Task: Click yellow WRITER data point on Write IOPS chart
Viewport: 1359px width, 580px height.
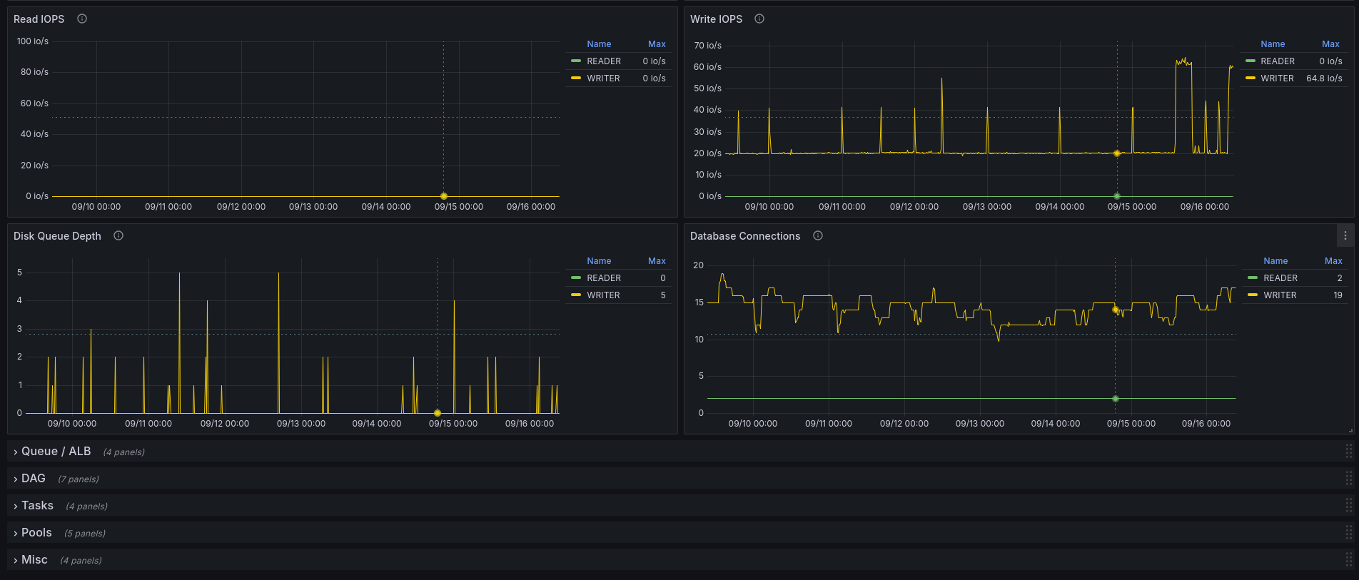Action: point(1117,153)
